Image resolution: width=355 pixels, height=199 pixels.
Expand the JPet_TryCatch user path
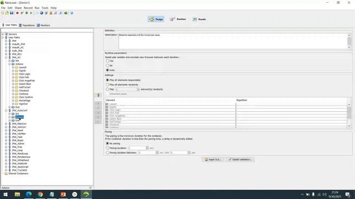(6, 170)
